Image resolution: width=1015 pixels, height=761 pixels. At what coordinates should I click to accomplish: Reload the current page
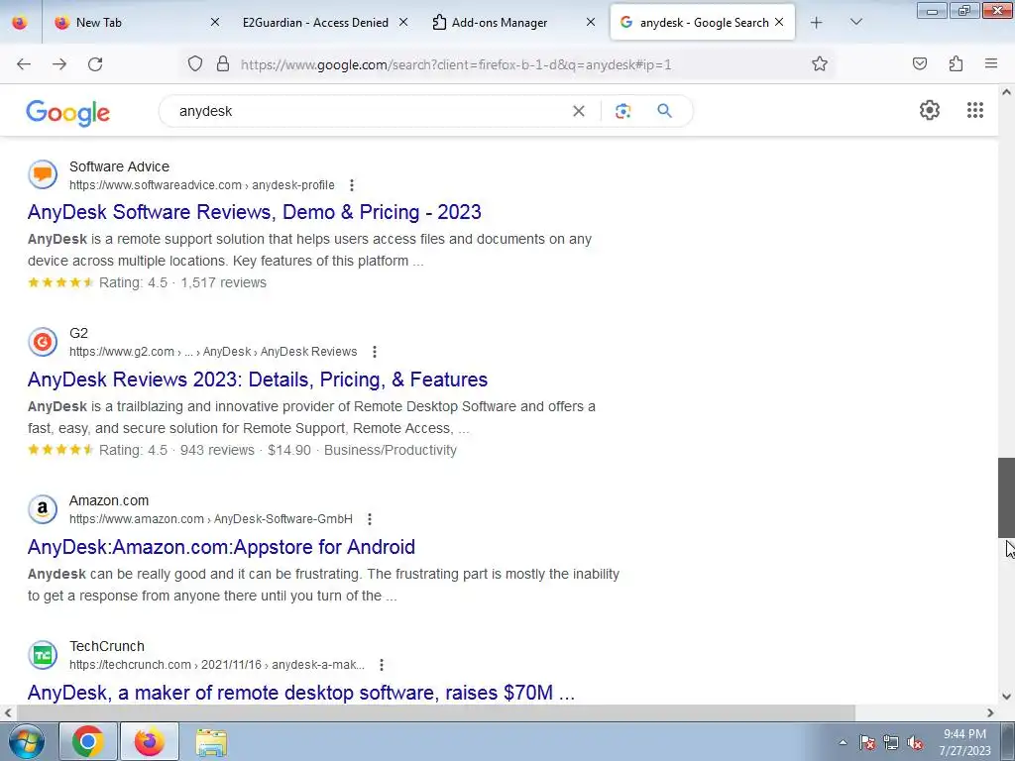pos(95,63)
